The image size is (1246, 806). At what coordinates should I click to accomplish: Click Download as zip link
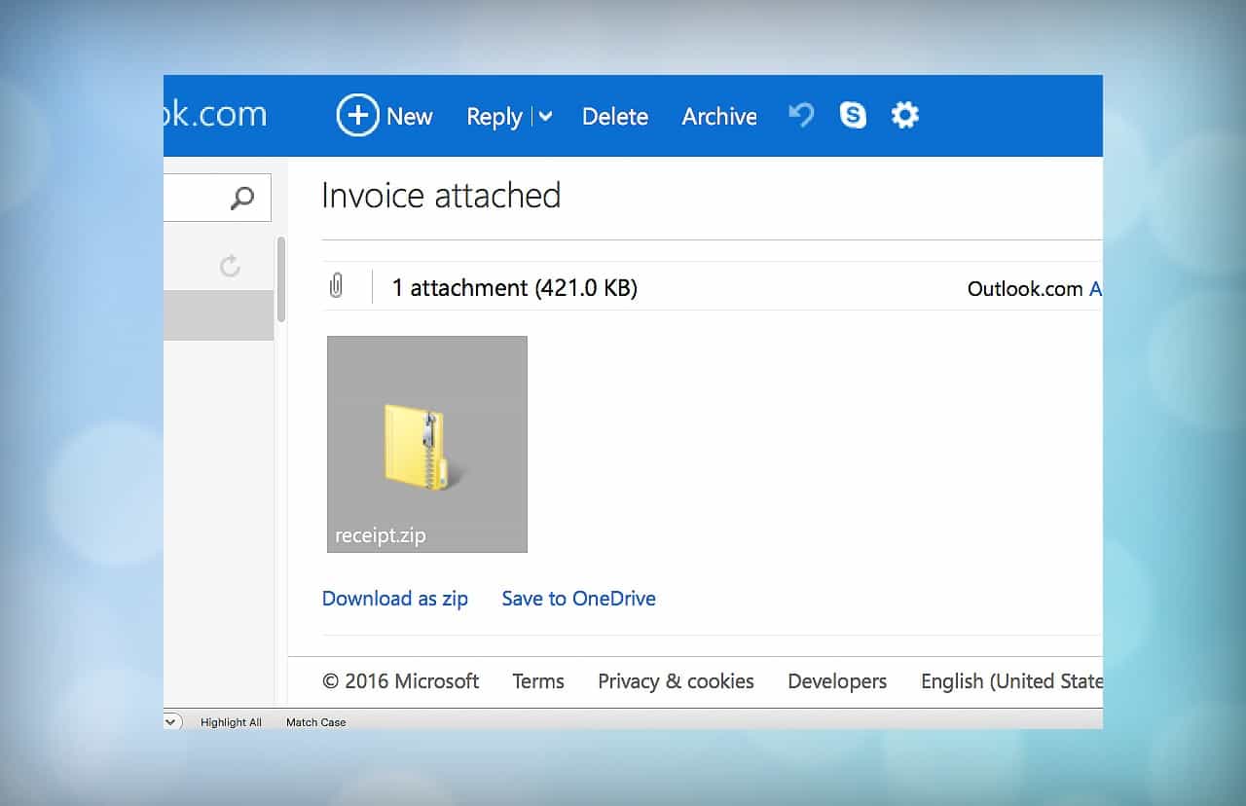[x=395, y=599]
